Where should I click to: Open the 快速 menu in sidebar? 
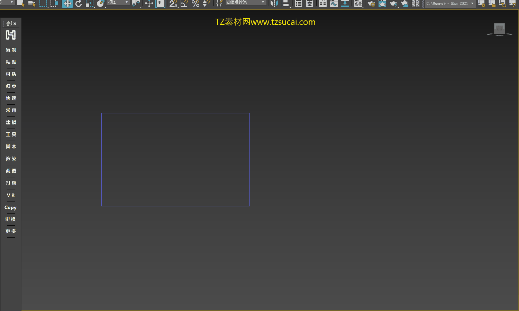(11, 98)
